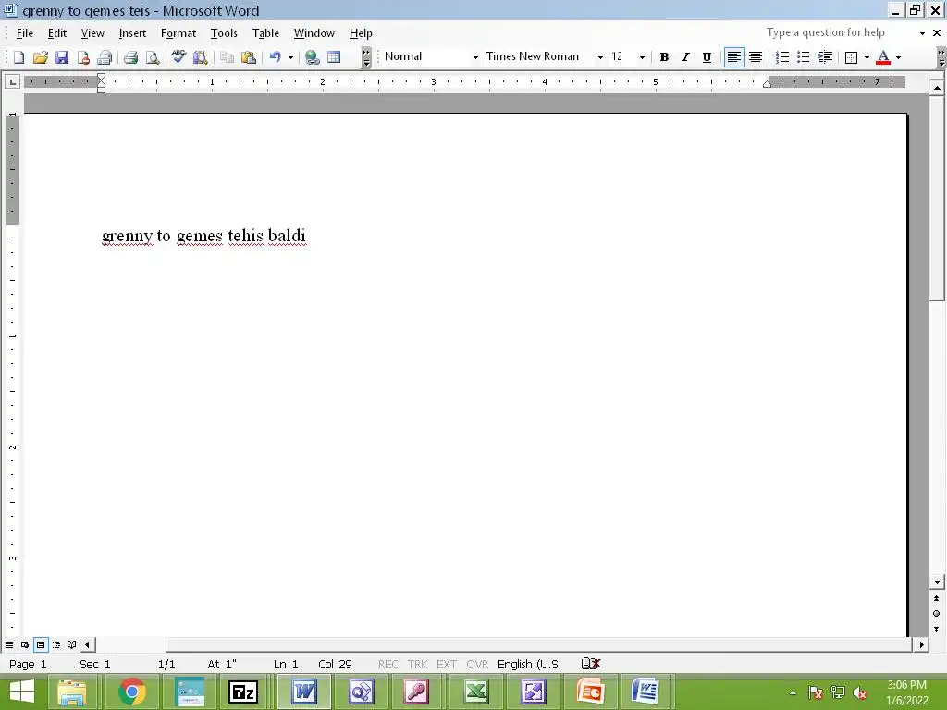Open the Tools menu
This screenshot has height=710, width=947.
pyautogui.click(x=224, y=33)
